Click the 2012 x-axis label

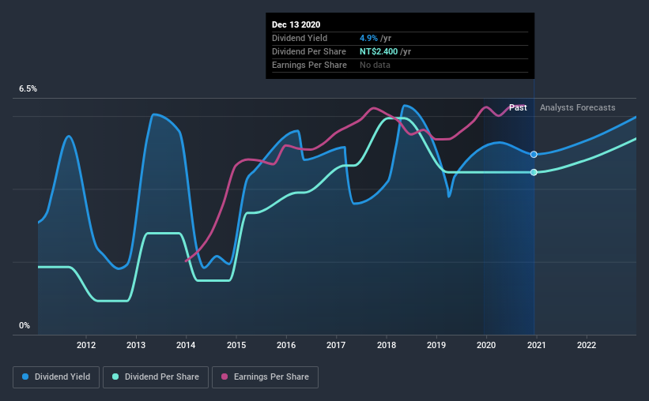coord(86,345)
